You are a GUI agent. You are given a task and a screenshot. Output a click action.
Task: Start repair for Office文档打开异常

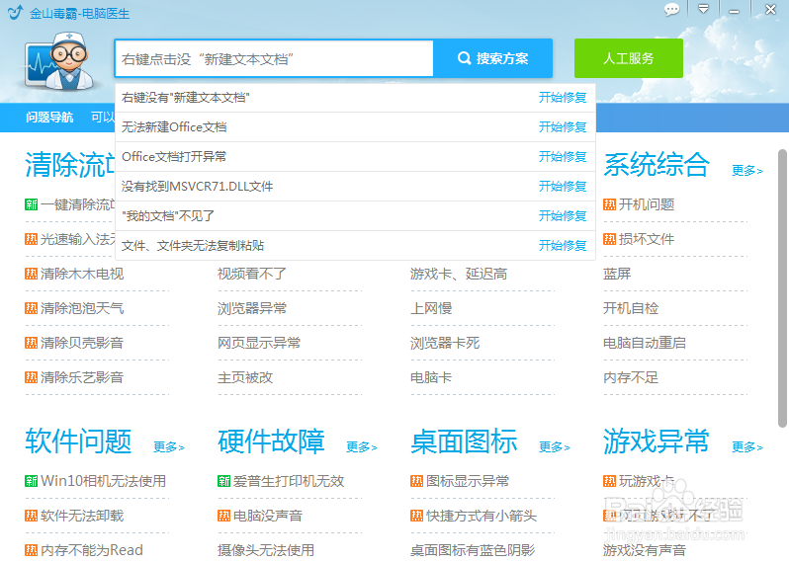point(563,157)
